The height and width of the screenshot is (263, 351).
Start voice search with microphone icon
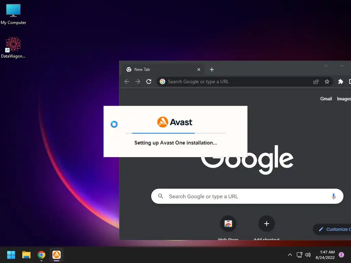(334, 196)
